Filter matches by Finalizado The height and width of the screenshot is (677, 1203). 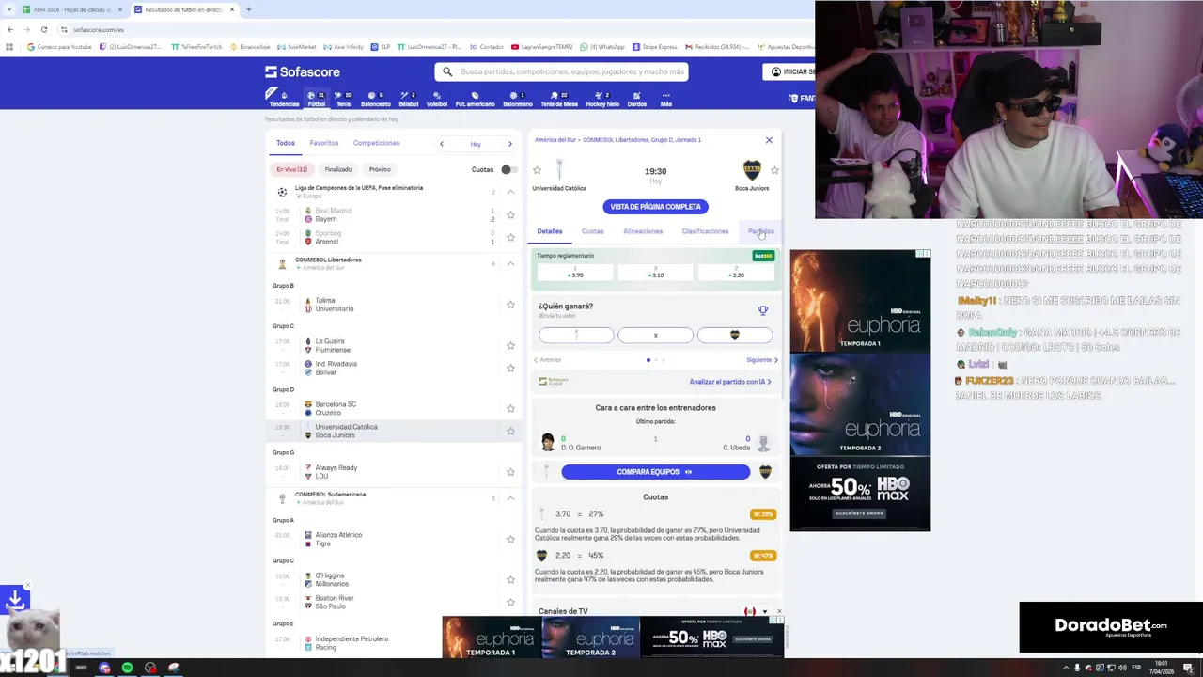(338, 169)
